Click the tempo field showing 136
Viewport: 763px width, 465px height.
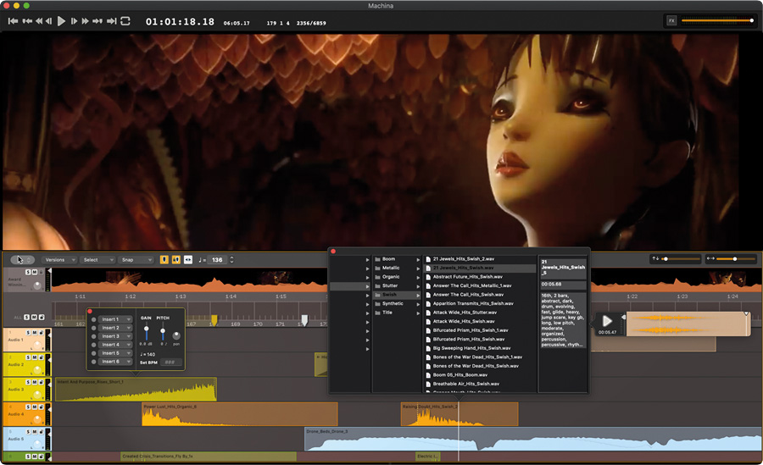coord(217,260)
